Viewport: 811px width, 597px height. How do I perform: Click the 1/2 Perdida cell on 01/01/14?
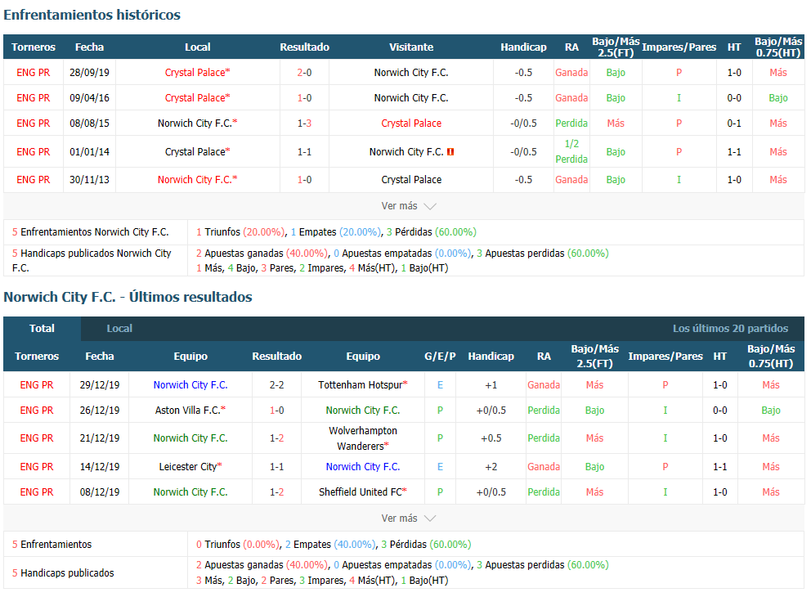point(571,151)
